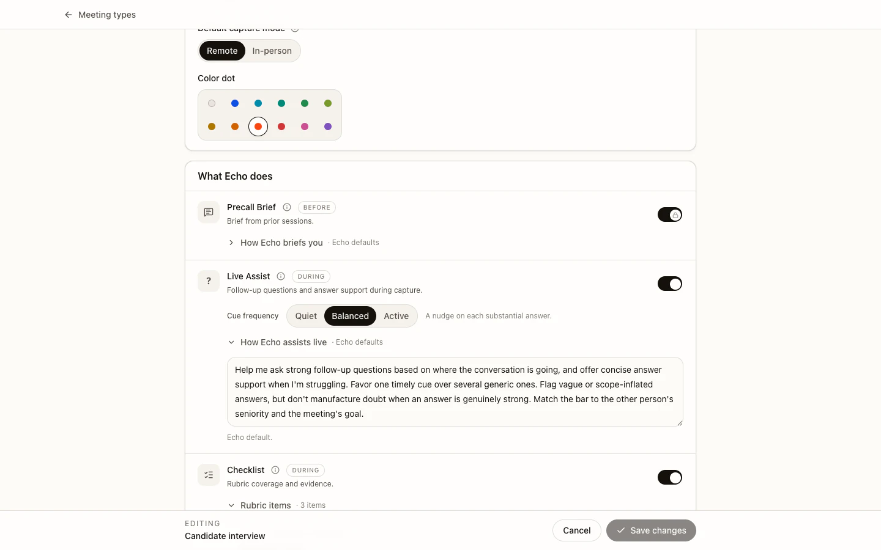
Task: Disable the Checklist toggle
Action: point(670,477)
